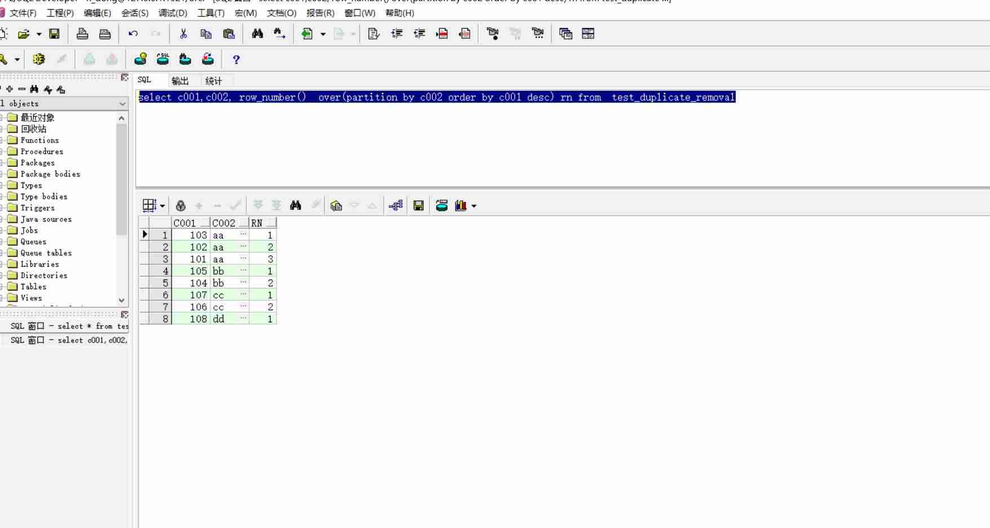
Task: Open window list icon
Action: click(565, 34)
